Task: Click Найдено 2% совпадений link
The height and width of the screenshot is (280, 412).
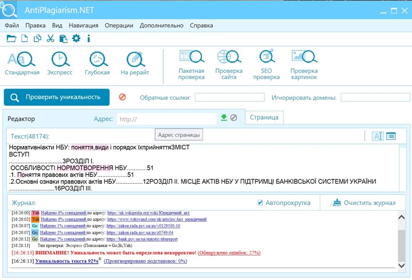Action: coord(63,239)
